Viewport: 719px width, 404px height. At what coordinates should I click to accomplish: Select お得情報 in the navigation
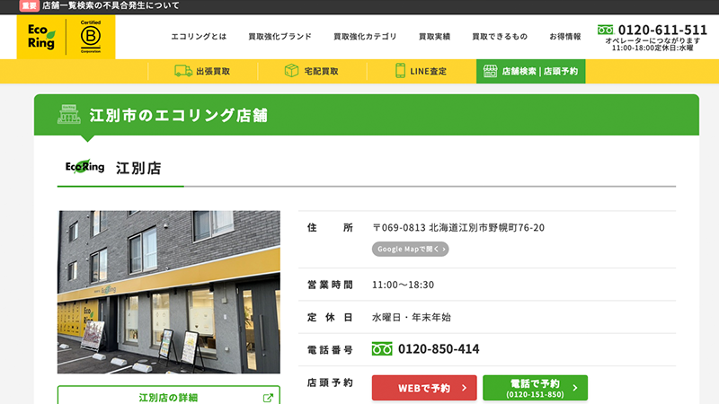(564, 38)
